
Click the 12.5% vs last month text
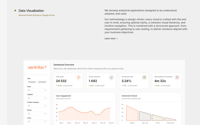(64, 85)
